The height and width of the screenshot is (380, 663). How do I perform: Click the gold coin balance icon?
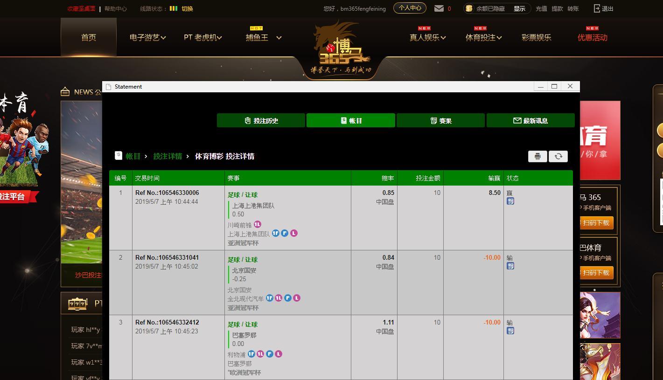tap(469, 8)
